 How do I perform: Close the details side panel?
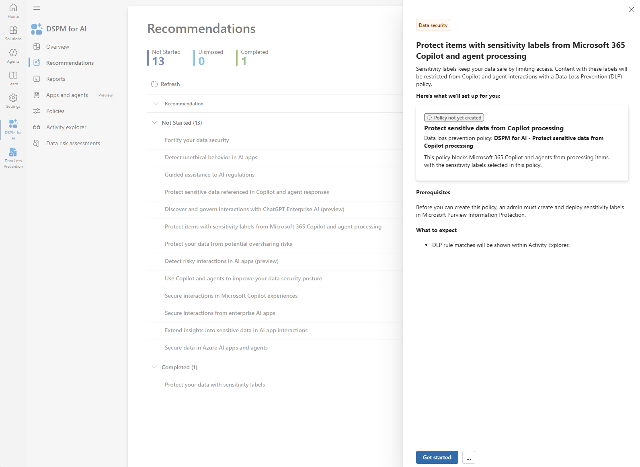point(632,9)
